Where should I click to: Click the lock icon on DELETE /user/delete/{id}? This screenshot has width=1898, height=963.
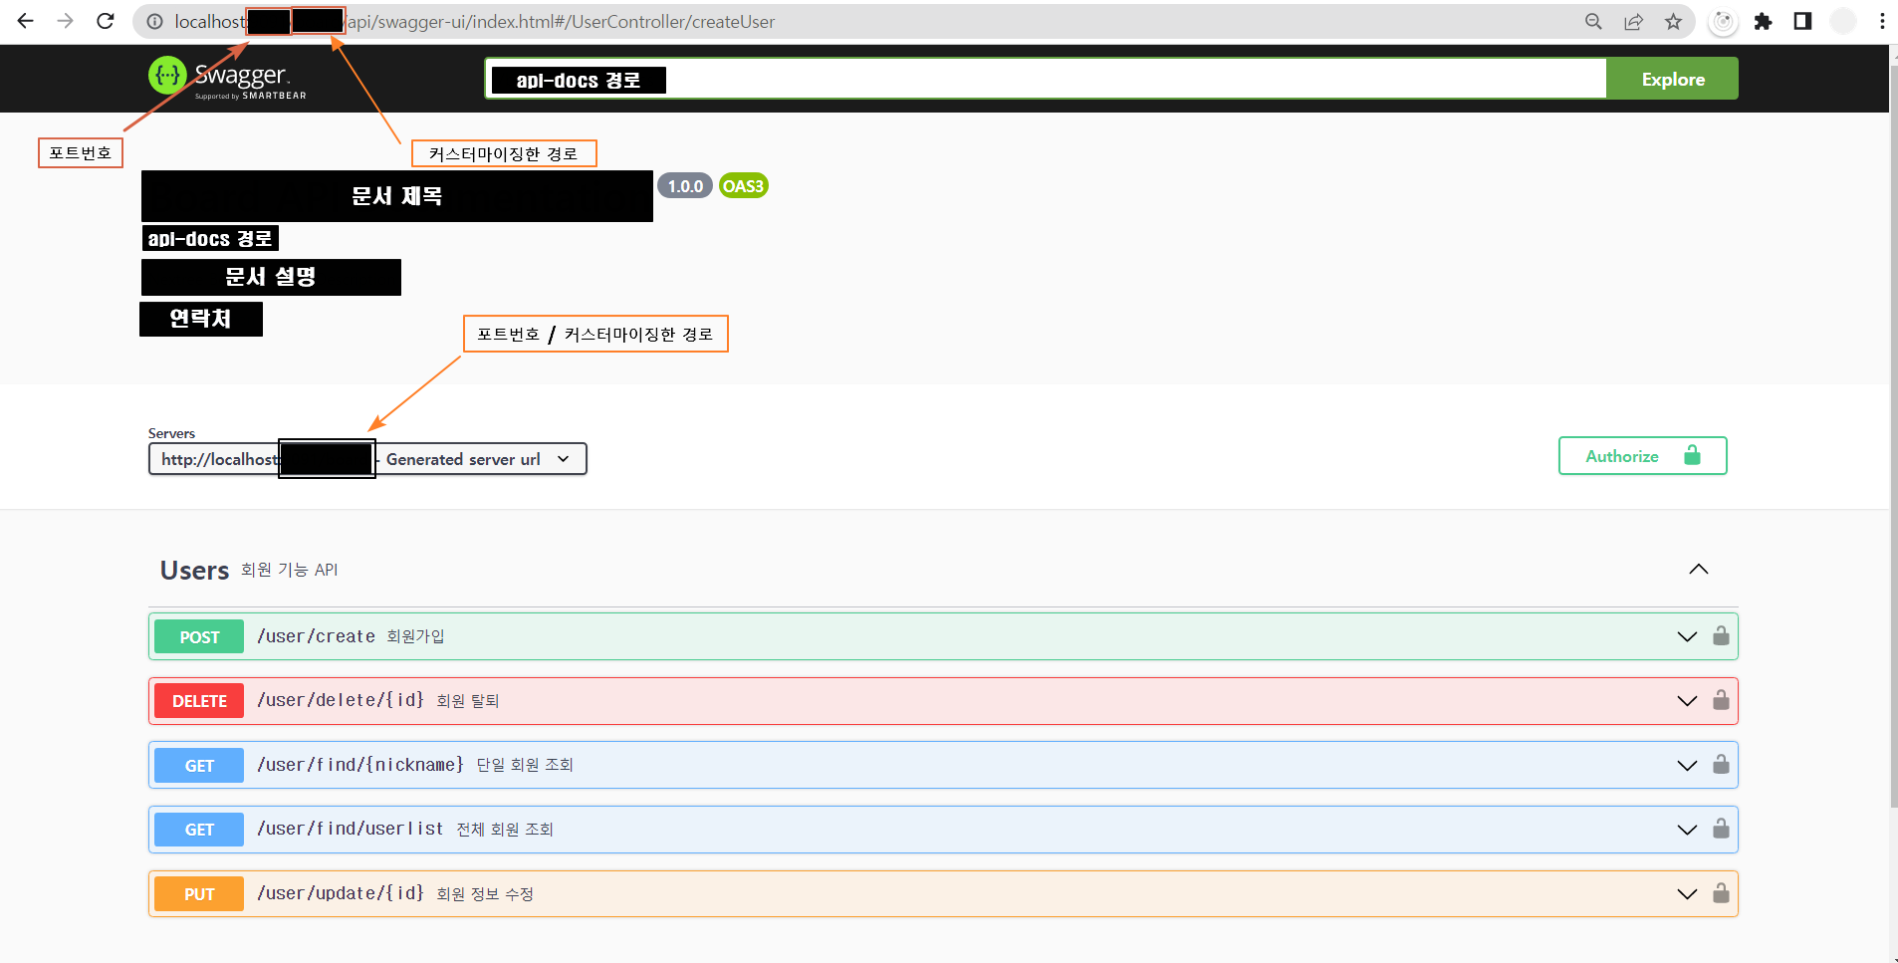(x=1721, y=700)
